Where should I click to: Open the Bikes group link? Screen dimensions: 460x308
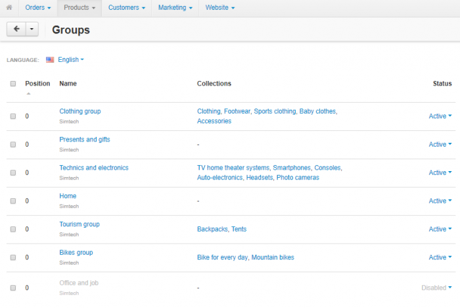coord(76,253)
